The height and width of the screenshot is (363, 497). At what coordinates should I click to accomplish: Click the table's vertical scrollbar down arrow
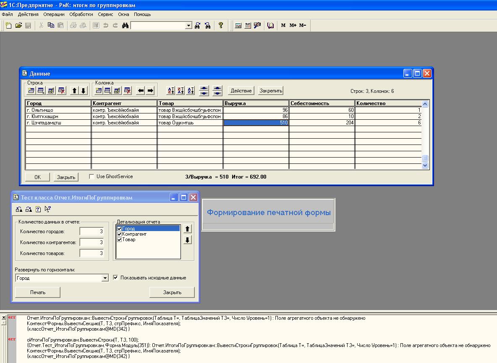tap(425, 166)
